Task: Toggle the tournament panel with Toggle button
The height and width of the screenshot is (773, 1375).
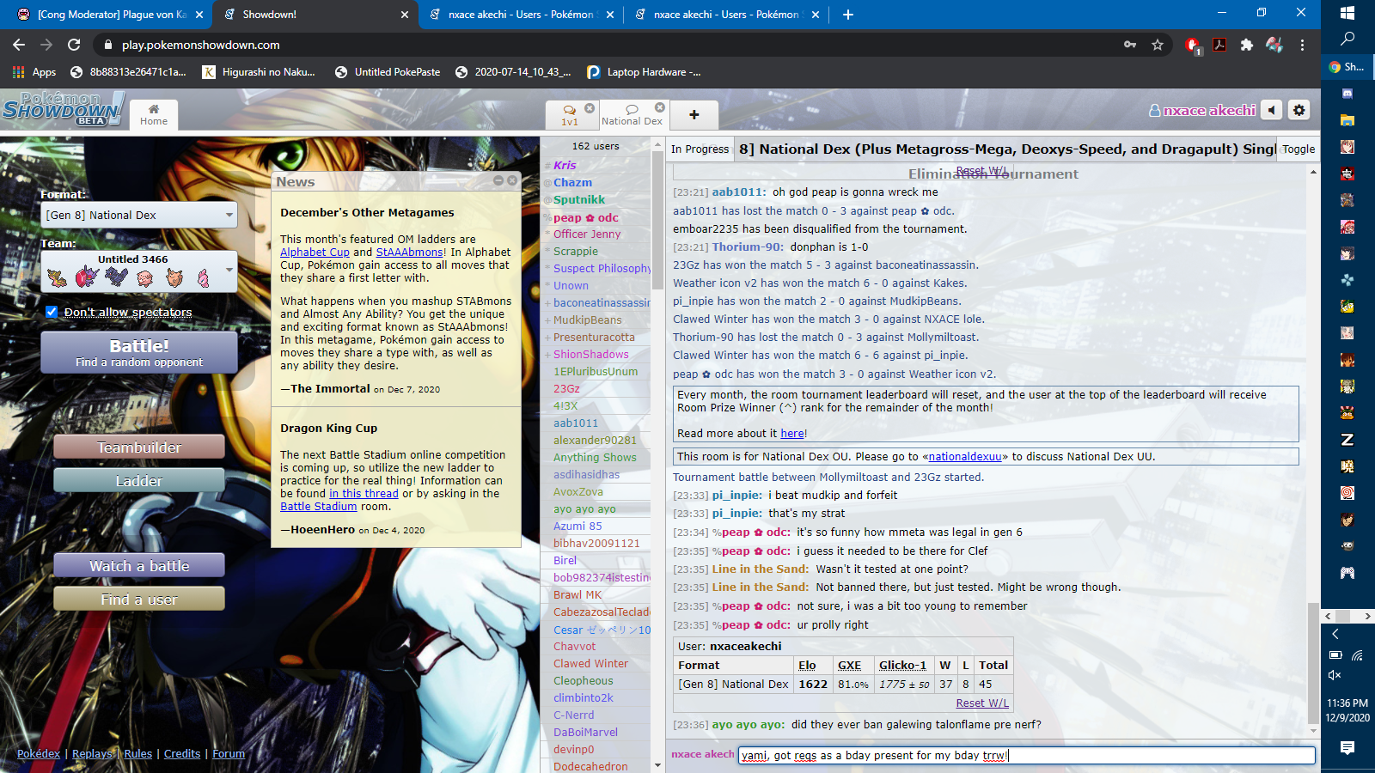Action: pos(1299,149)
